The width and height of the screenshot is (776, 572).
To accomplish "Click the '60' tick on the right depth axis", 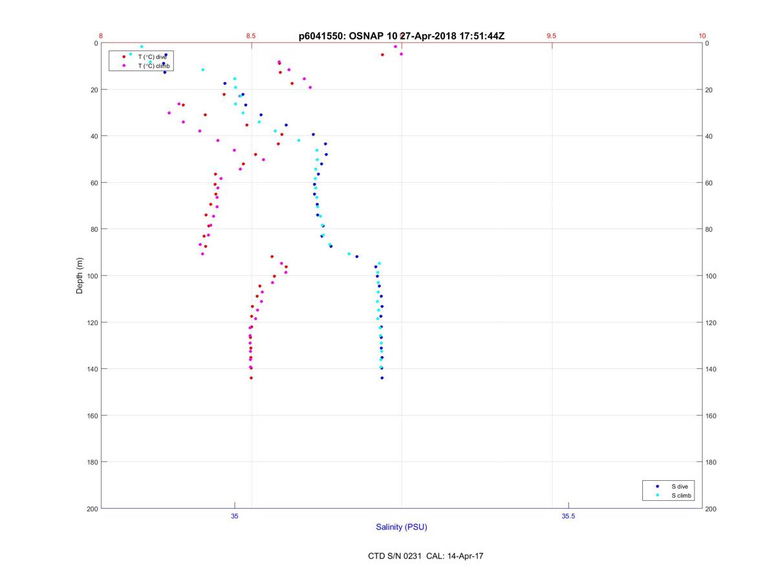I will [709, 183].
